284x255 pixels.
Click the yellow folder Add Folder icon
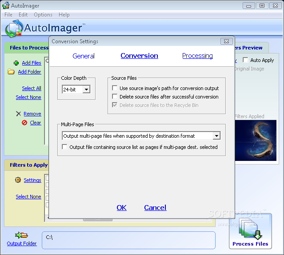tap(11, 72)
